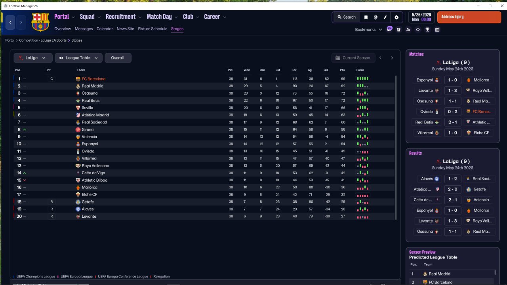Click Real Betis in the league table
Image resolution: width=507 pixels, height=285 pixels.
pyautogui.click(x=91, y=101)
